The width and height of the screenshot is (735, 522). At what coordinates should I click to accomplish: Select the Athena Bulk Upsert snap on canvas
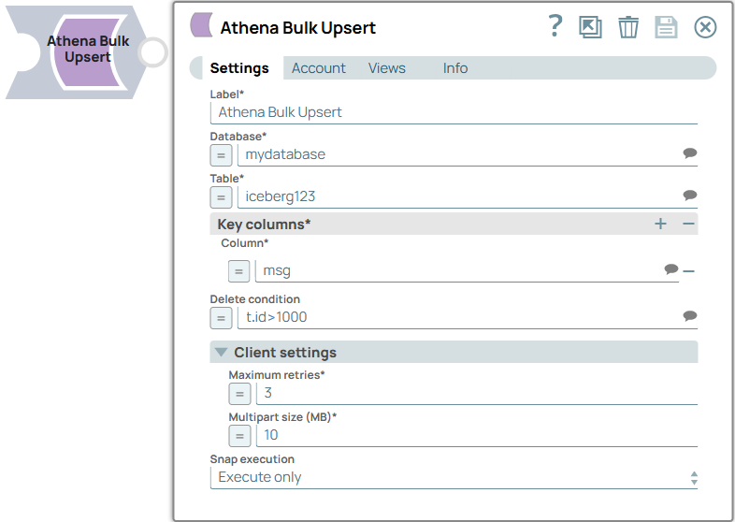(87, 52)
